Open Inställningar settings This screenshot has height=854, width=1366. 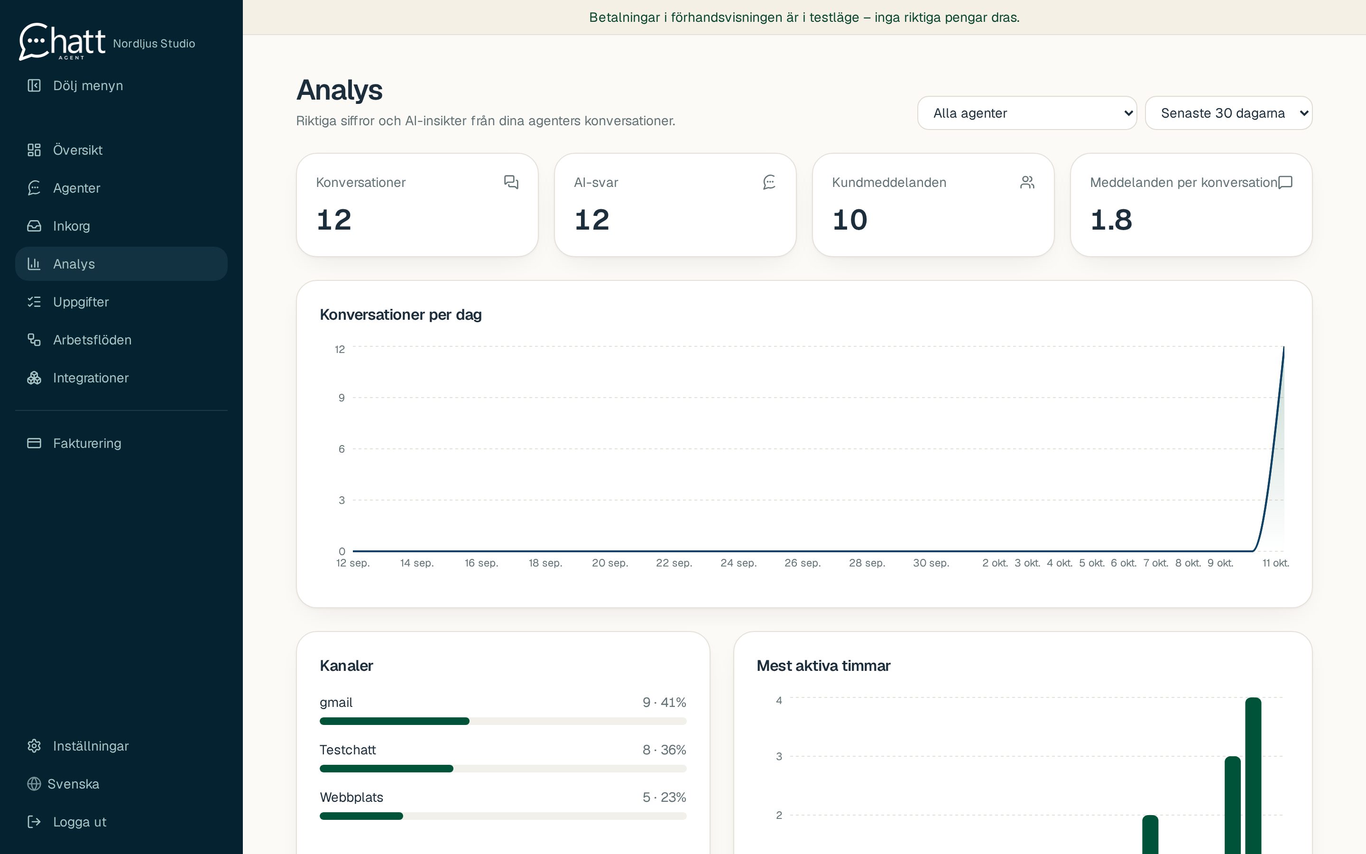point(121,745)
